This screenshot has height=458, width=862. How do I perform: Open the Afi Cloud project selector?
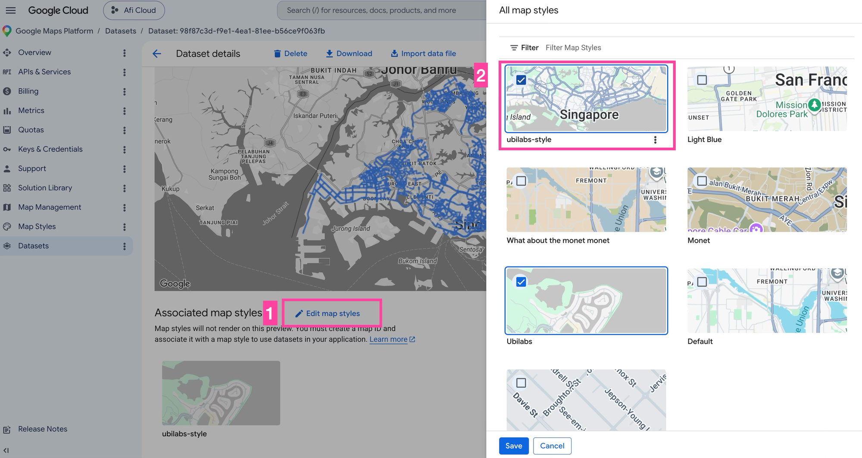click(134, 10)
